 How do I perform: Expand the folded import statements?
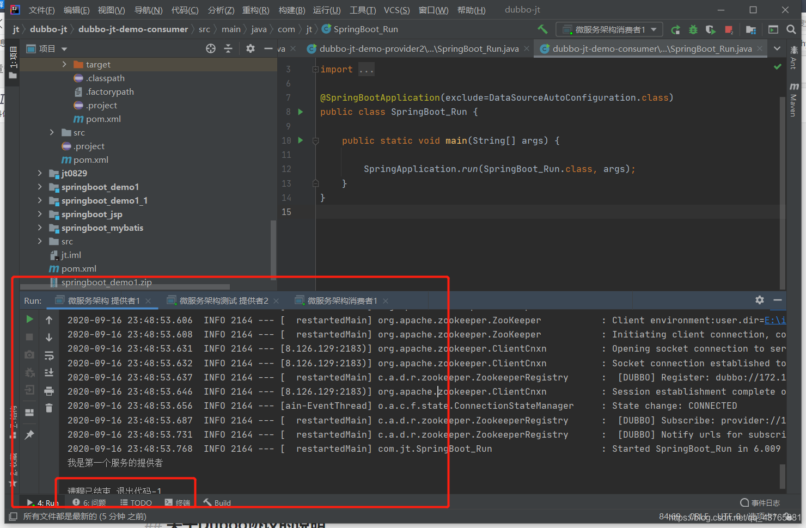coord(315,69)
